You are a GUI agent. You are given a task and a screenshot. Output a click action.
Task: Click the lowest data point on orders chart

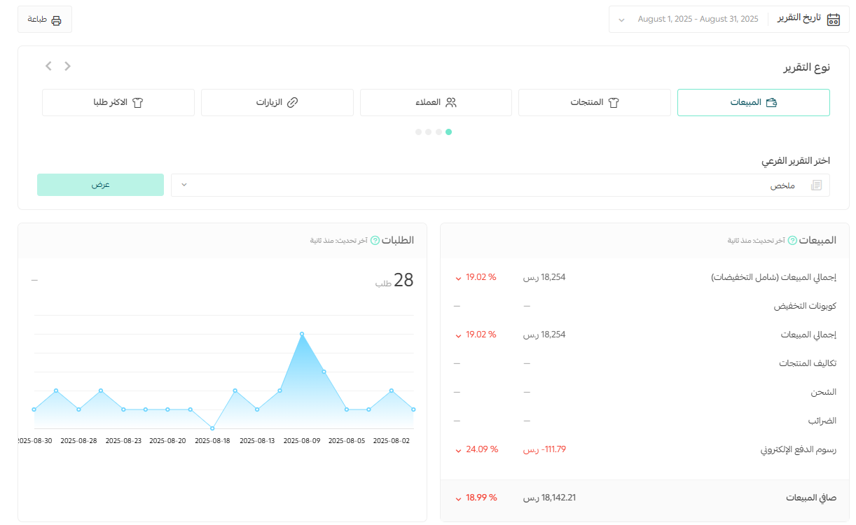point(212,428)
